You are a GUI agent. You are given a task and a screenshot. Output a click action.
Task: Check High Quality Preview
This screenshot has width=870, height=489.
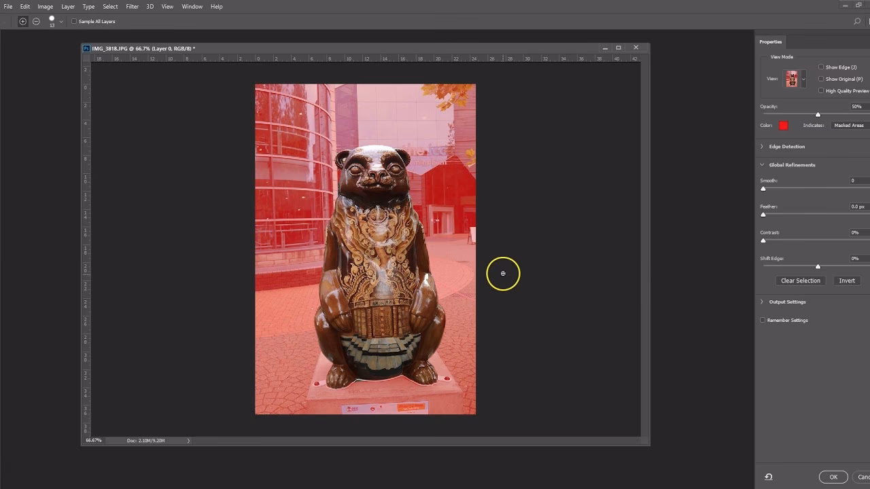(x=821, y=90)
